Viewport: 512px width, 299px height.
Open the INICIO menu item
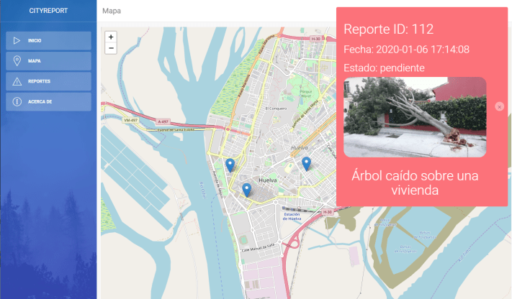pos(48,41)
